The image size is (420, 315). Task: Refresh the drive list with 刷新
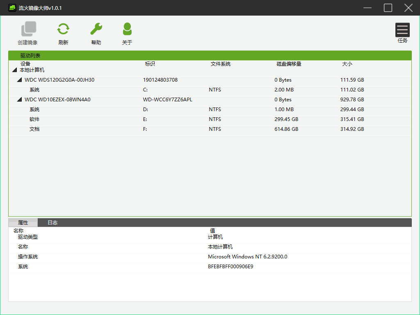(x=63, y=29)
